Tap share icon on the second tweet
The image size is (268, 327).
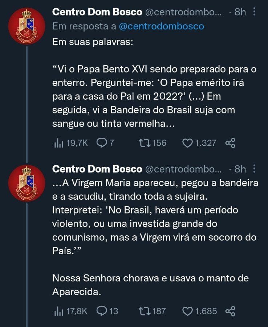[x=230, y=311]
